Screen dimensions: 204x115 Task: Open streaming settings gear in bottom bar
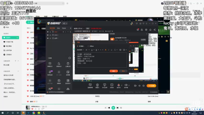(144, 86)
